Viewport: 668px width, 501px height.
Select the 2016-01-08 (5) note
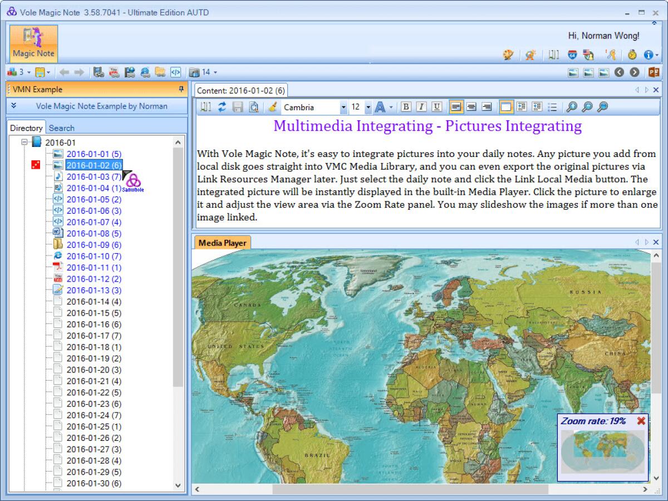94,234
